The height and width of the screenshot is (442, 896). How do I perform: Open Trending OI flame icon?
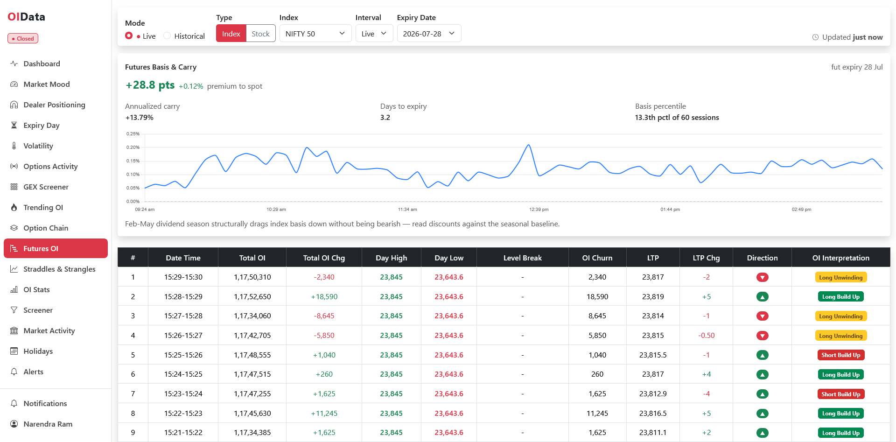coord(14,207)
